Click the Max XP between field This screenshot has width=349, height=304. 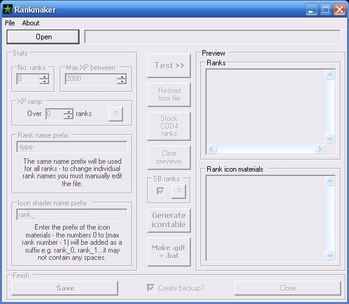pyautogui.click(x=91, y=79)
